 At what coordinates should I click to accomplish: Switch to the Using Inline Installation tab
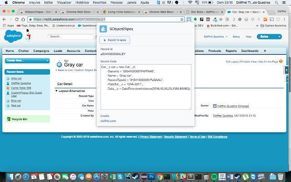(x=122, y=12)
